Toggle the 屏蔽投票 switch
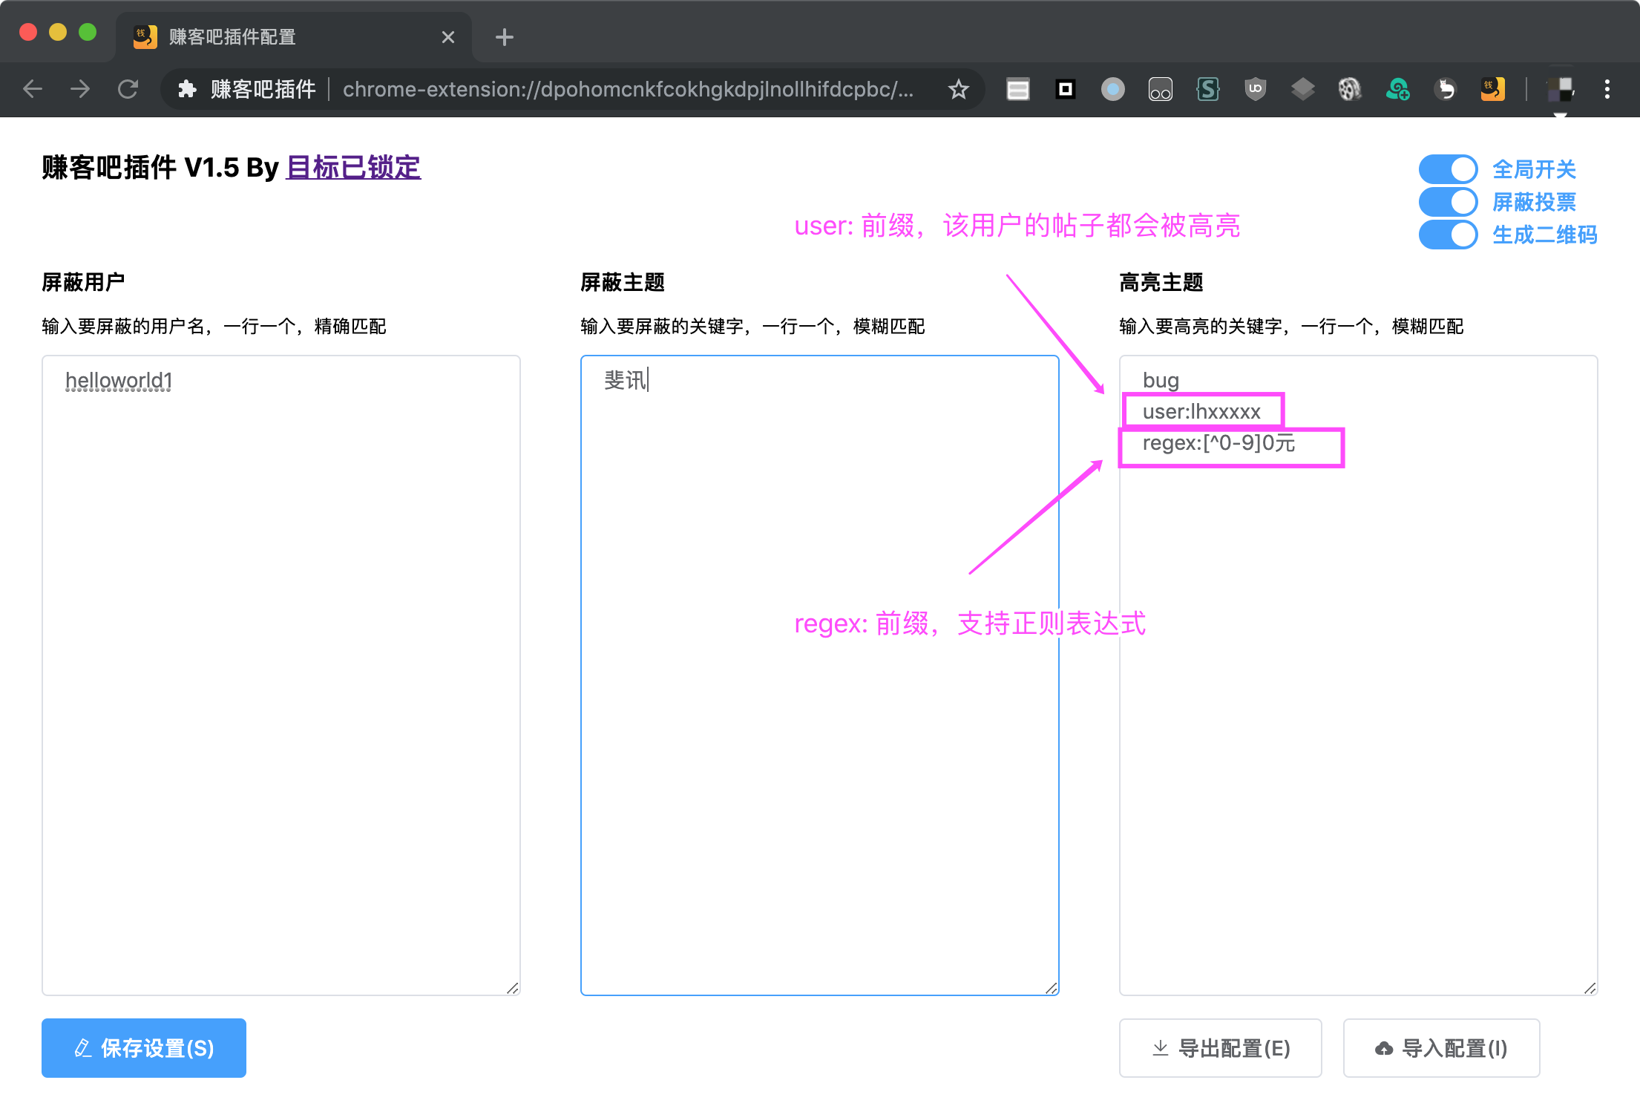Image resolution: width=1640 pixels, height=1103 pixels. coord(1448,202)
